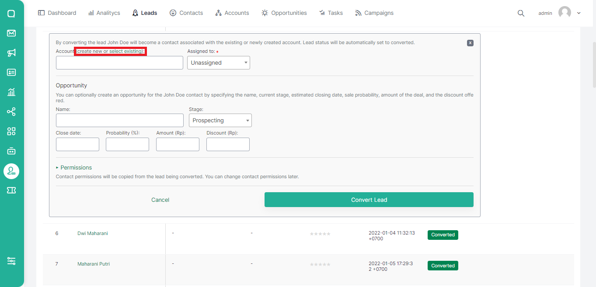Click the contact card icon in sidebar
The image size is (596, 287).
tap(11, 73)
